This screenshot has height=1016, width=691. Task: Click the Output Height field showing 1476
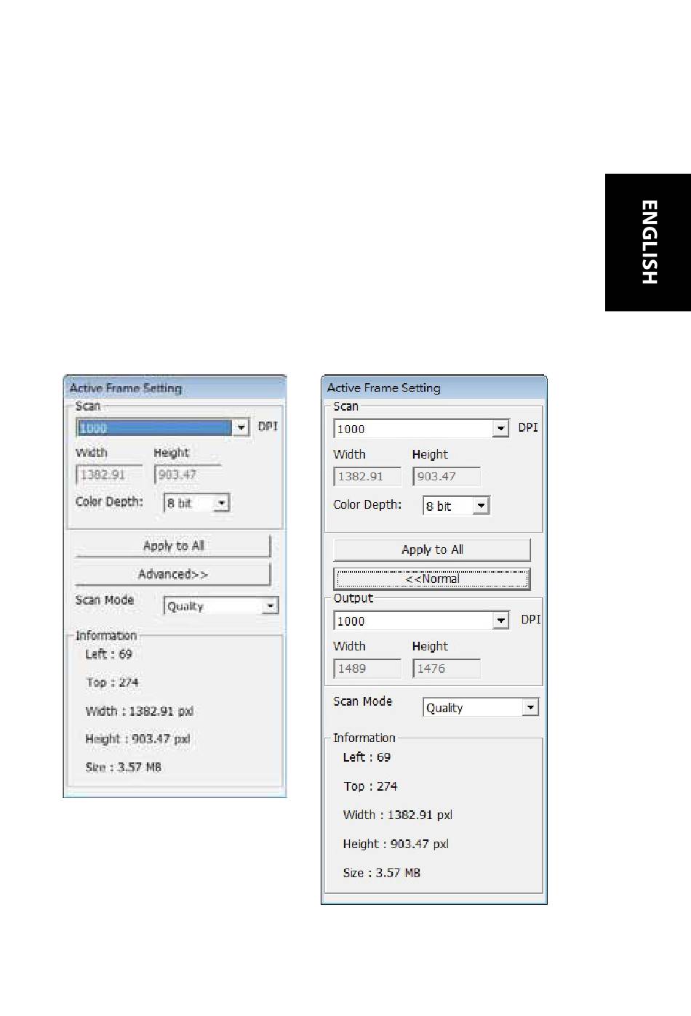[x=446, y=669]
